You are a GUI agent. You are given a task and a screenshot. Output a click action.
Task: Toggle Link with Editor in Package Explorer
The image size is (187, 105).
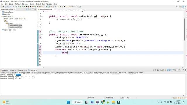(x=29, y=9)
